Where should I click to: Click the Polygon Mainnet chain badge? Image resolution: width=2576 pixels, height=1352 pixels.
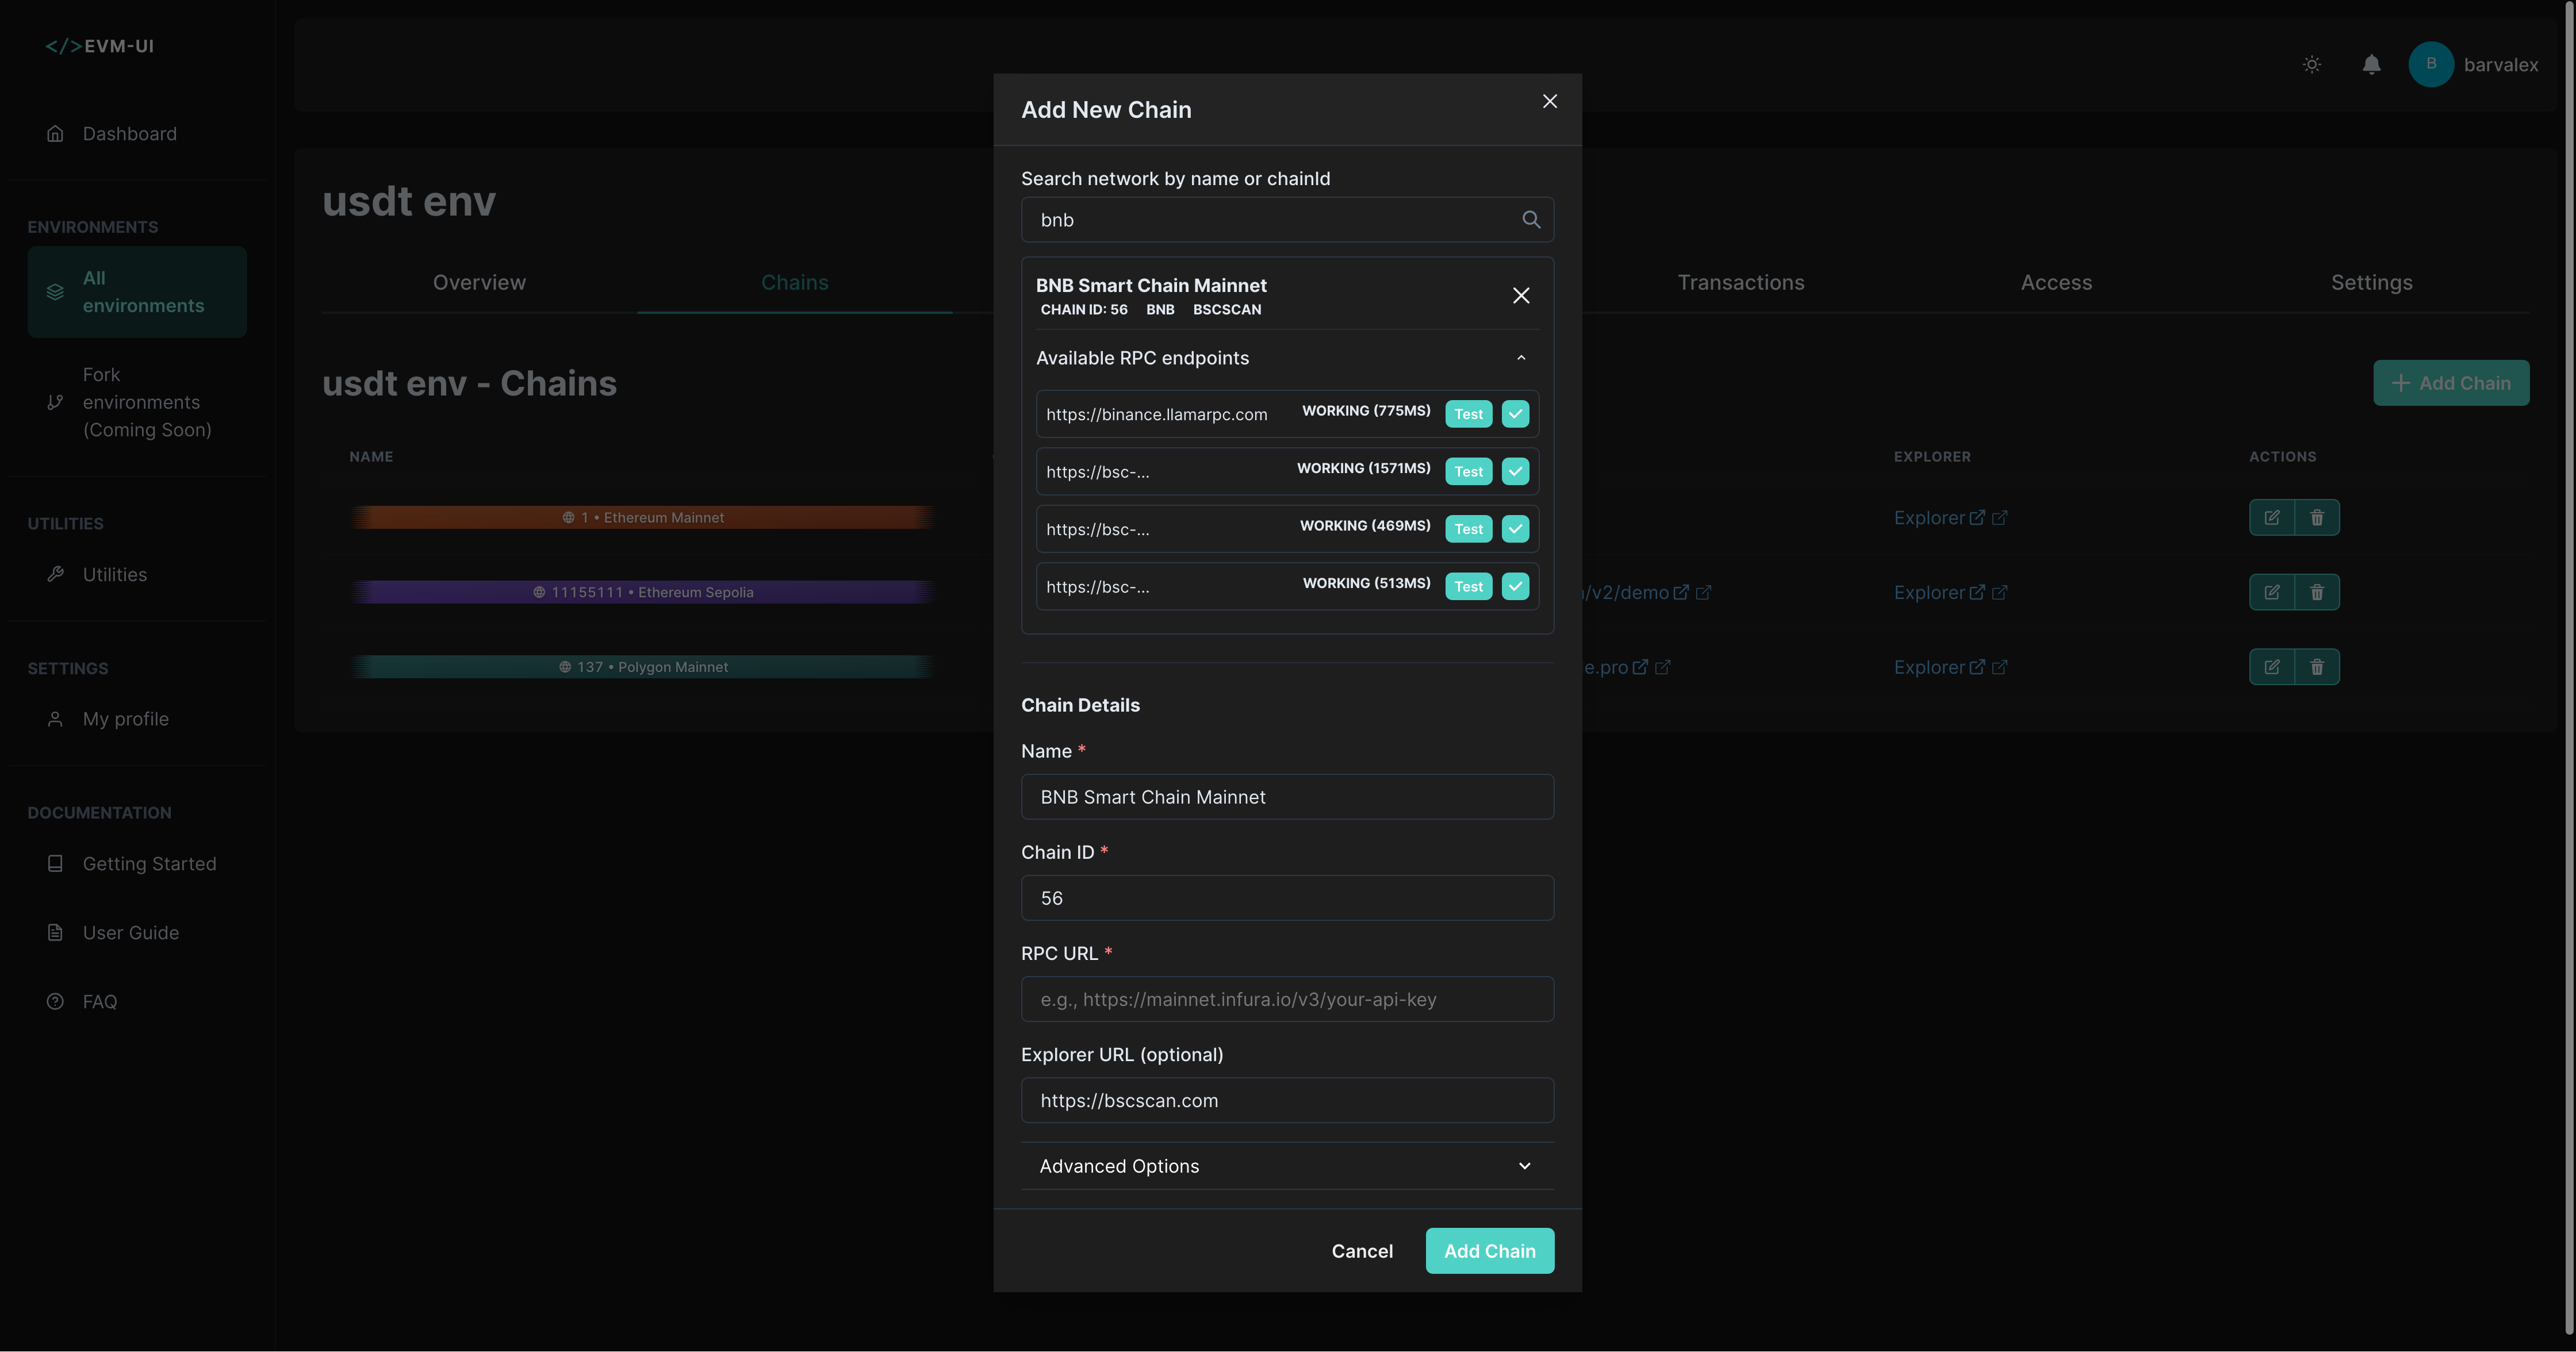[643, 667]
